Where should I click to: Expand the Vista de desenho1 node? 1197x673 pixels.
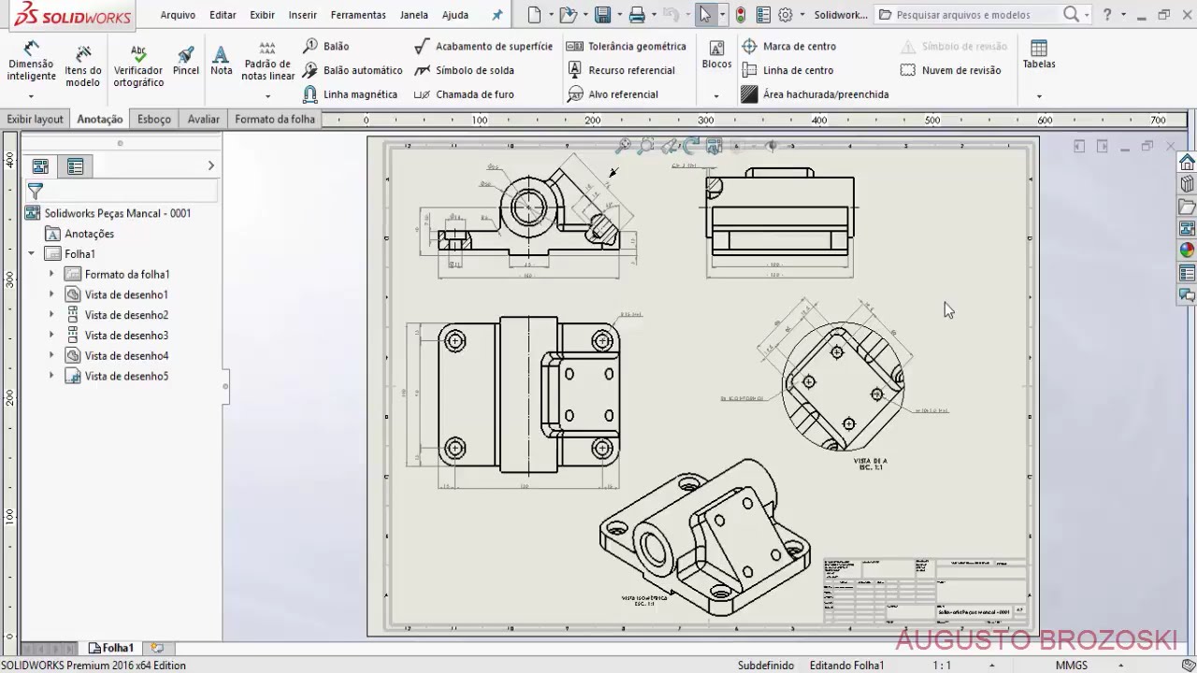coord(51,294)
